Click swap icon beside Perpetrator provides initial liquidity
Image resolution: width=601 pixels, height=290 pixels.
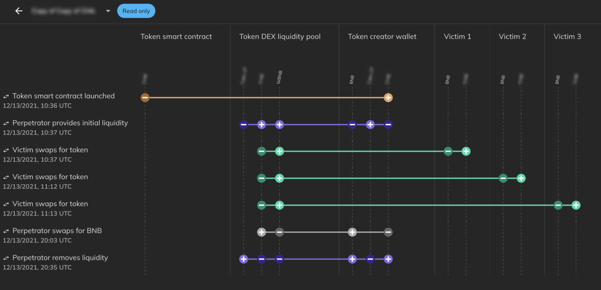point(6,123)
